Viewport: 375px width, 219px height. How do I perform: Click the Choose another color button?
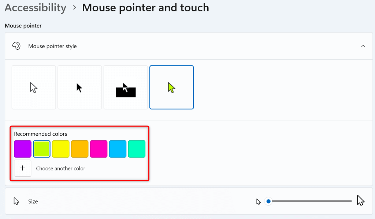[x=60, y=168]
